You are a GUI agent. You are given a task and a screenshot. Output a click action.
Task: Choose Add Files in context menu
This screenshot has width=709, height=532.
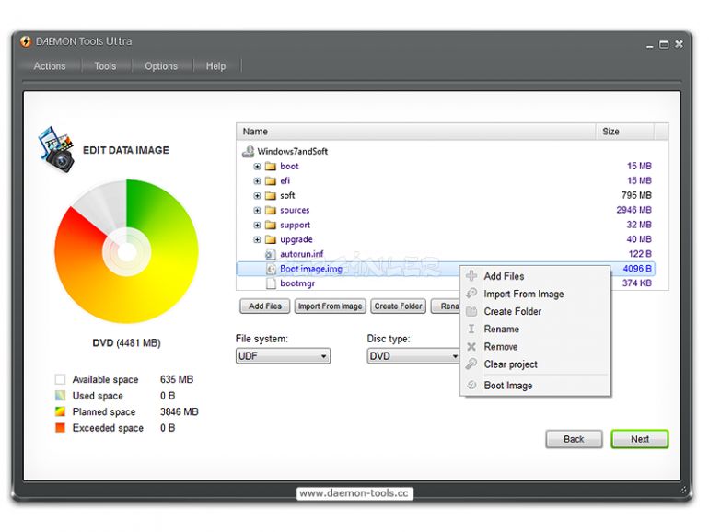pyautogui.click(x=535, y=276)
